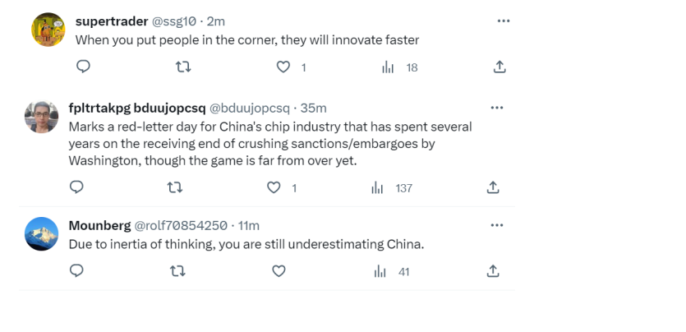Reply to Mounberg's tweet
686x332 pixels.
76,270
